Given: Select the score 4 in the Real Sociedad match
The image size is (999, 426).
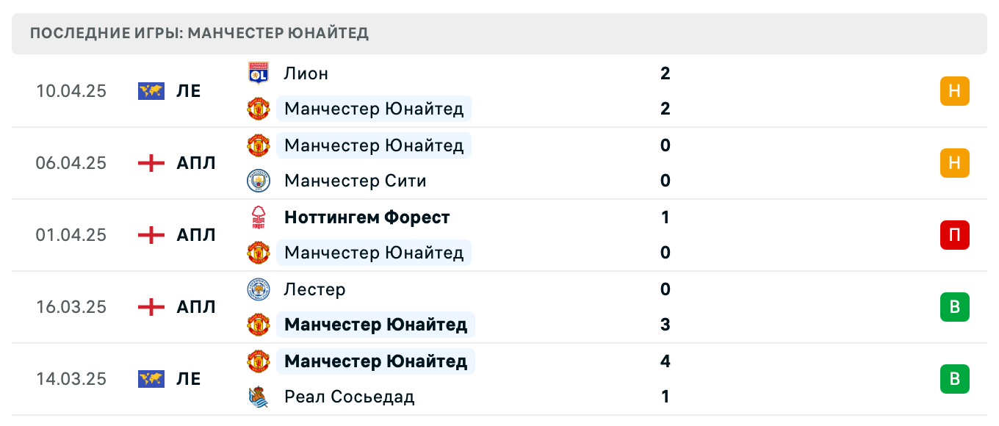Looking at the screenshot, I should (x=665, y=361).
